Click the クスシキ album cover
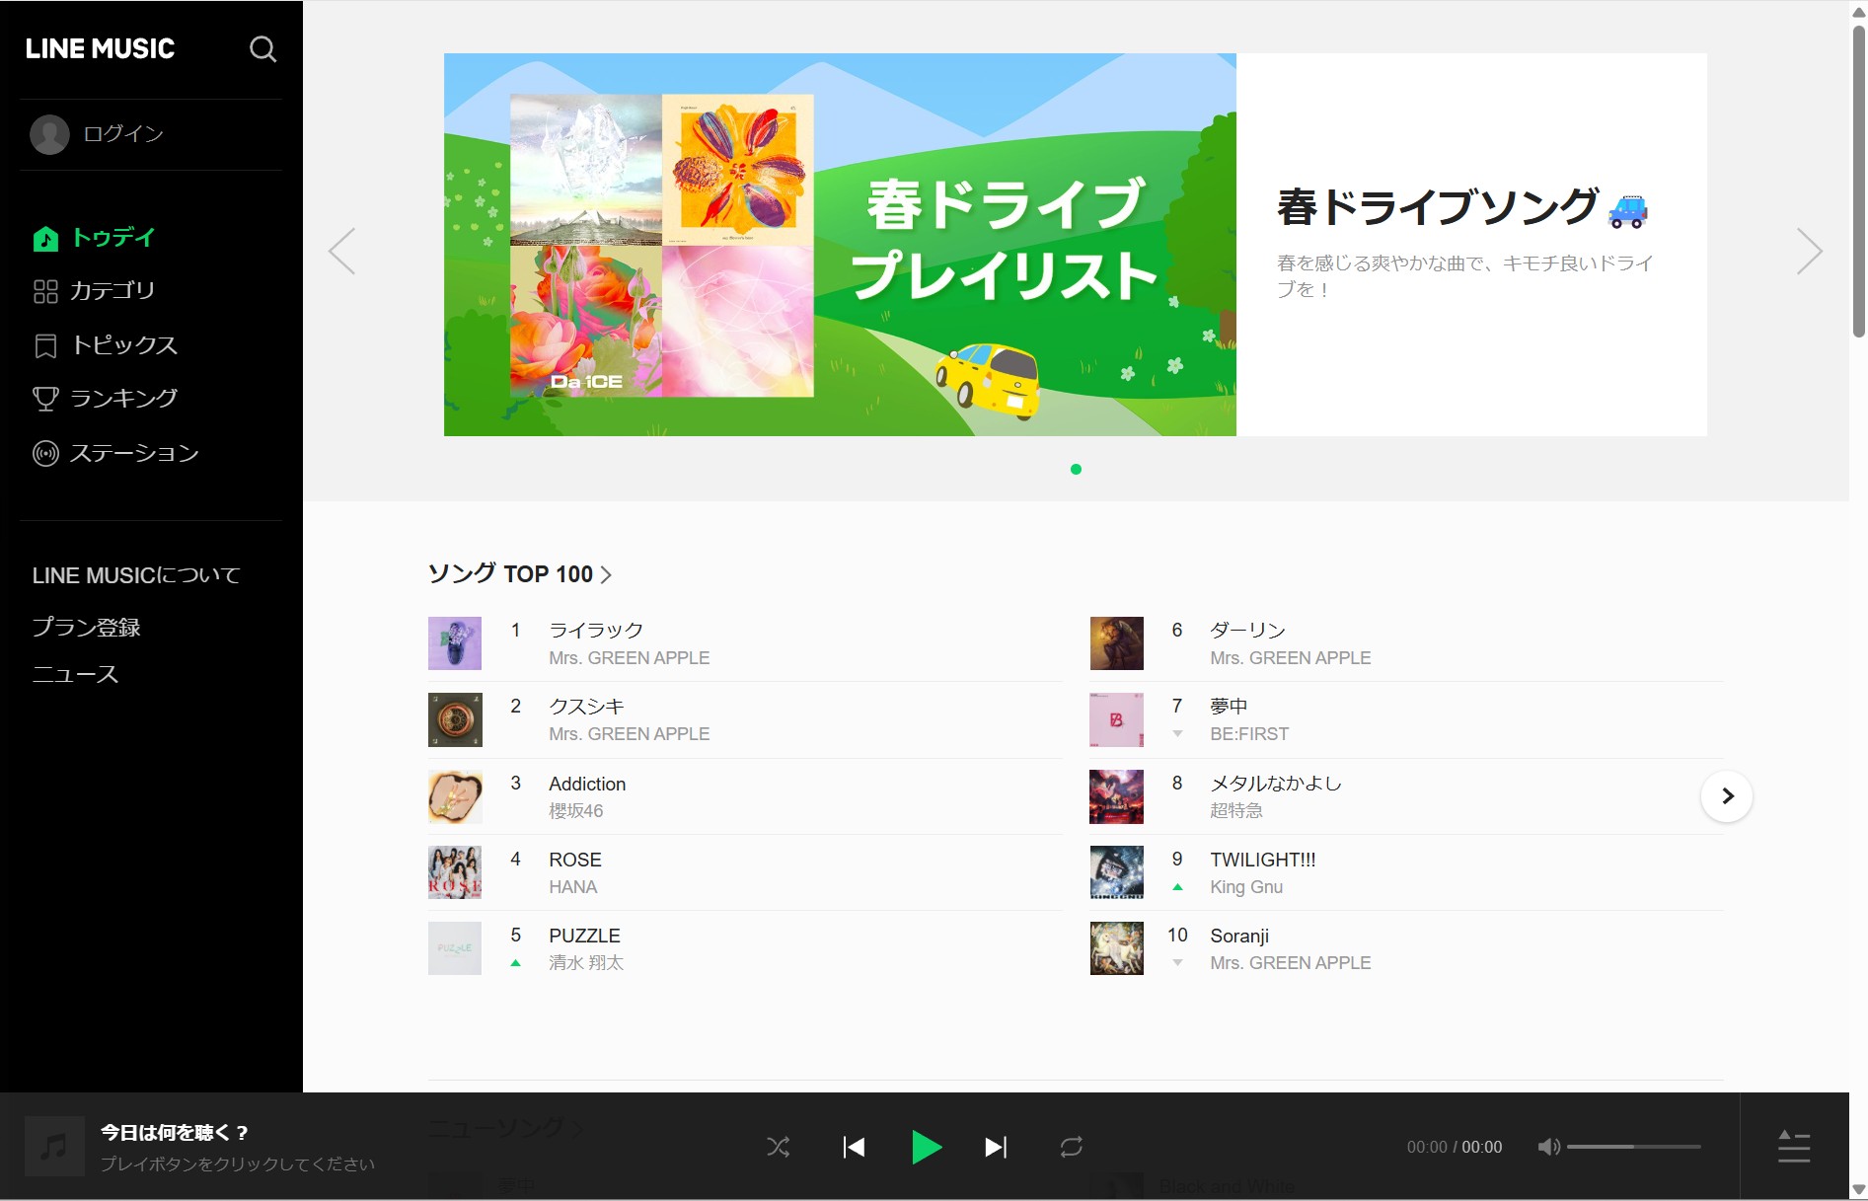1868x1201 pixels. 455,719
